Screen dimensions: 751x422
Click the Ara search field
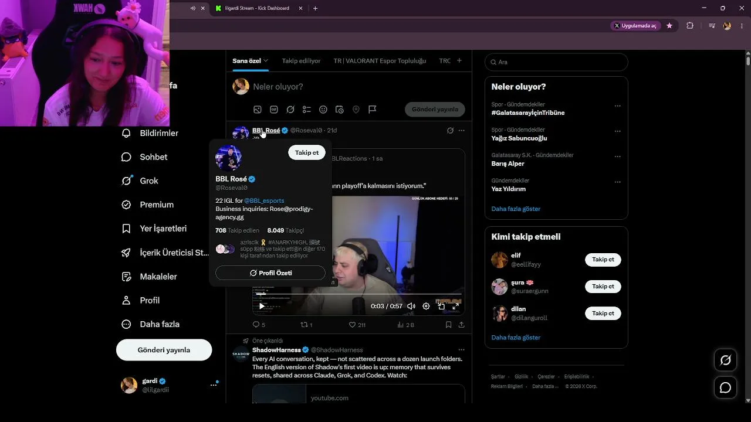pos(556,62)
